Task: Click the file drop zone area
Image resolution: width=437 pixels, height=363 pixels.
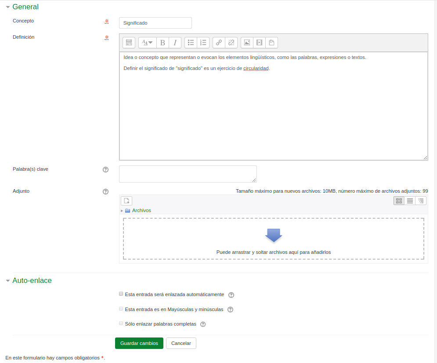Action: coord(274,239)
